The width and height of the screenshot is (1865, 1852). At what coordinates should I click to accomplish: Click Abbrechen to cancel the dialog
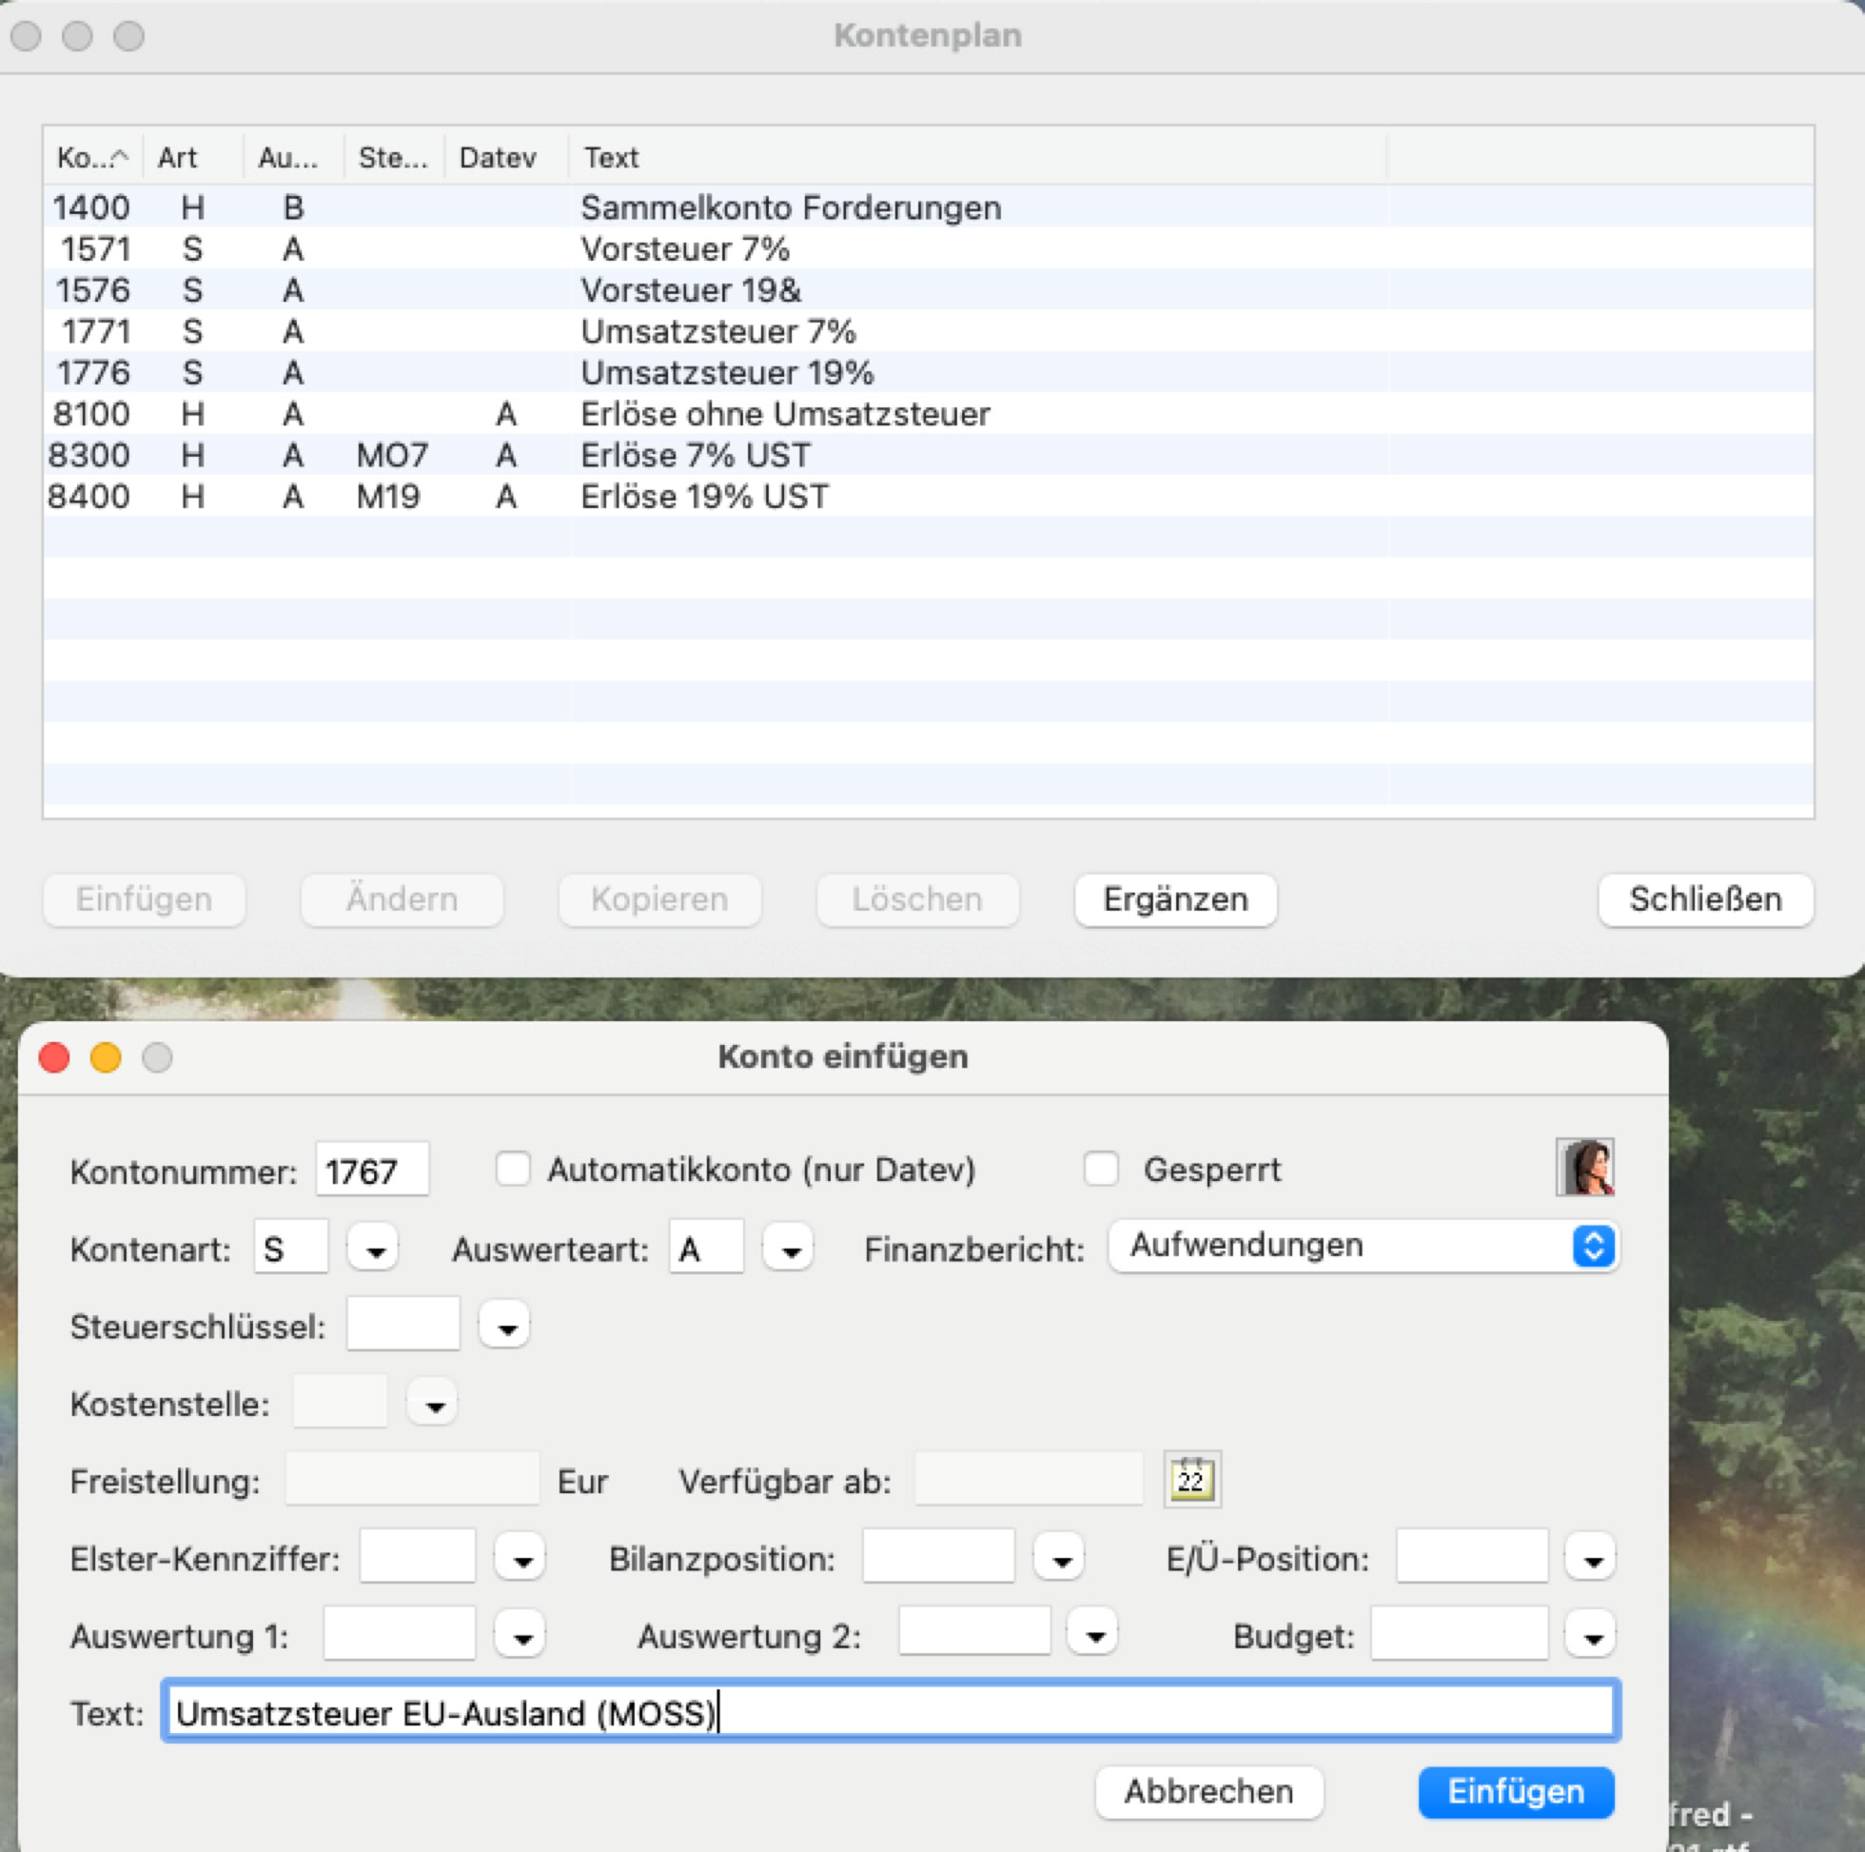tap(1207, 1791)
